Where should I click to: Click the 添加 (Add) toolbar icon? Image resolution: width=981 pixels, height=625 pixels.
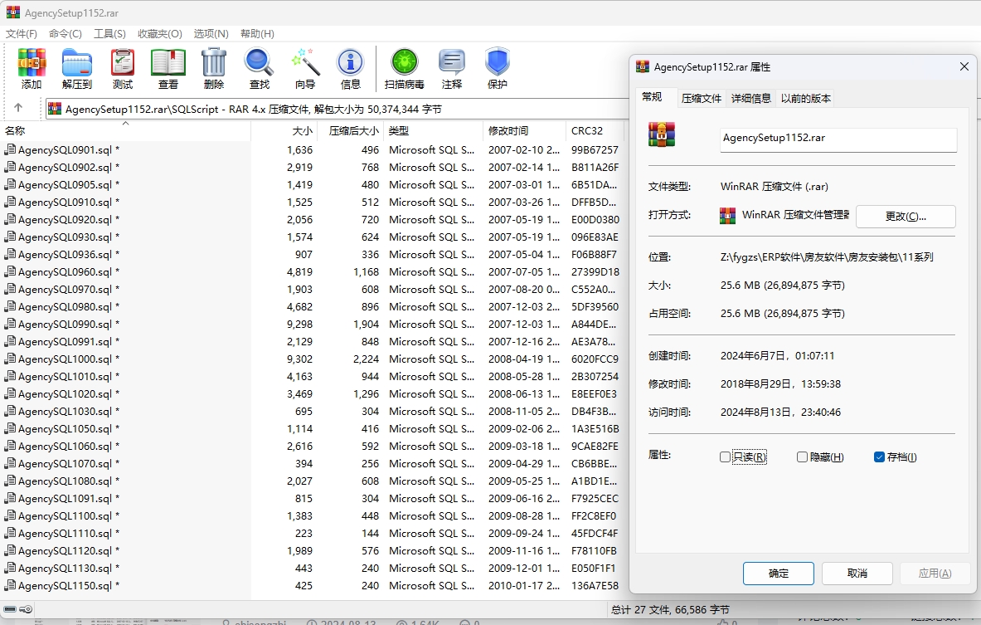pyautogui.click(x=32, y=68)
